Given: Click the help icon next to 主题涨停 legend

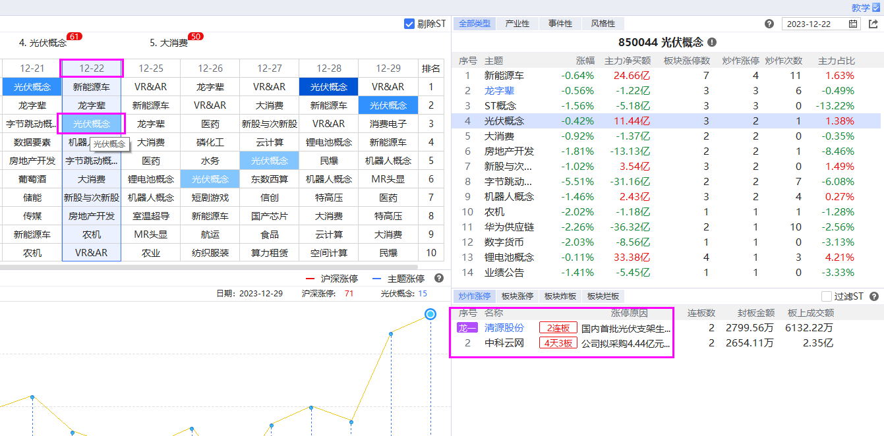Looking at the screenshot, I should (439, 279).
